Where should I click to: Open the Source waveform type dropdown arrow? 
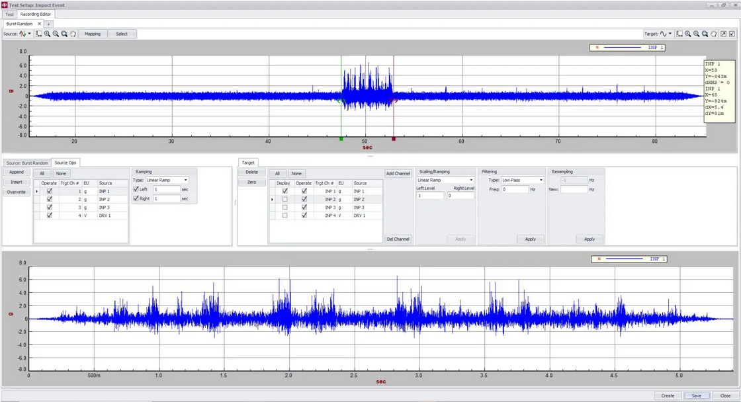[x=30, y=34]
